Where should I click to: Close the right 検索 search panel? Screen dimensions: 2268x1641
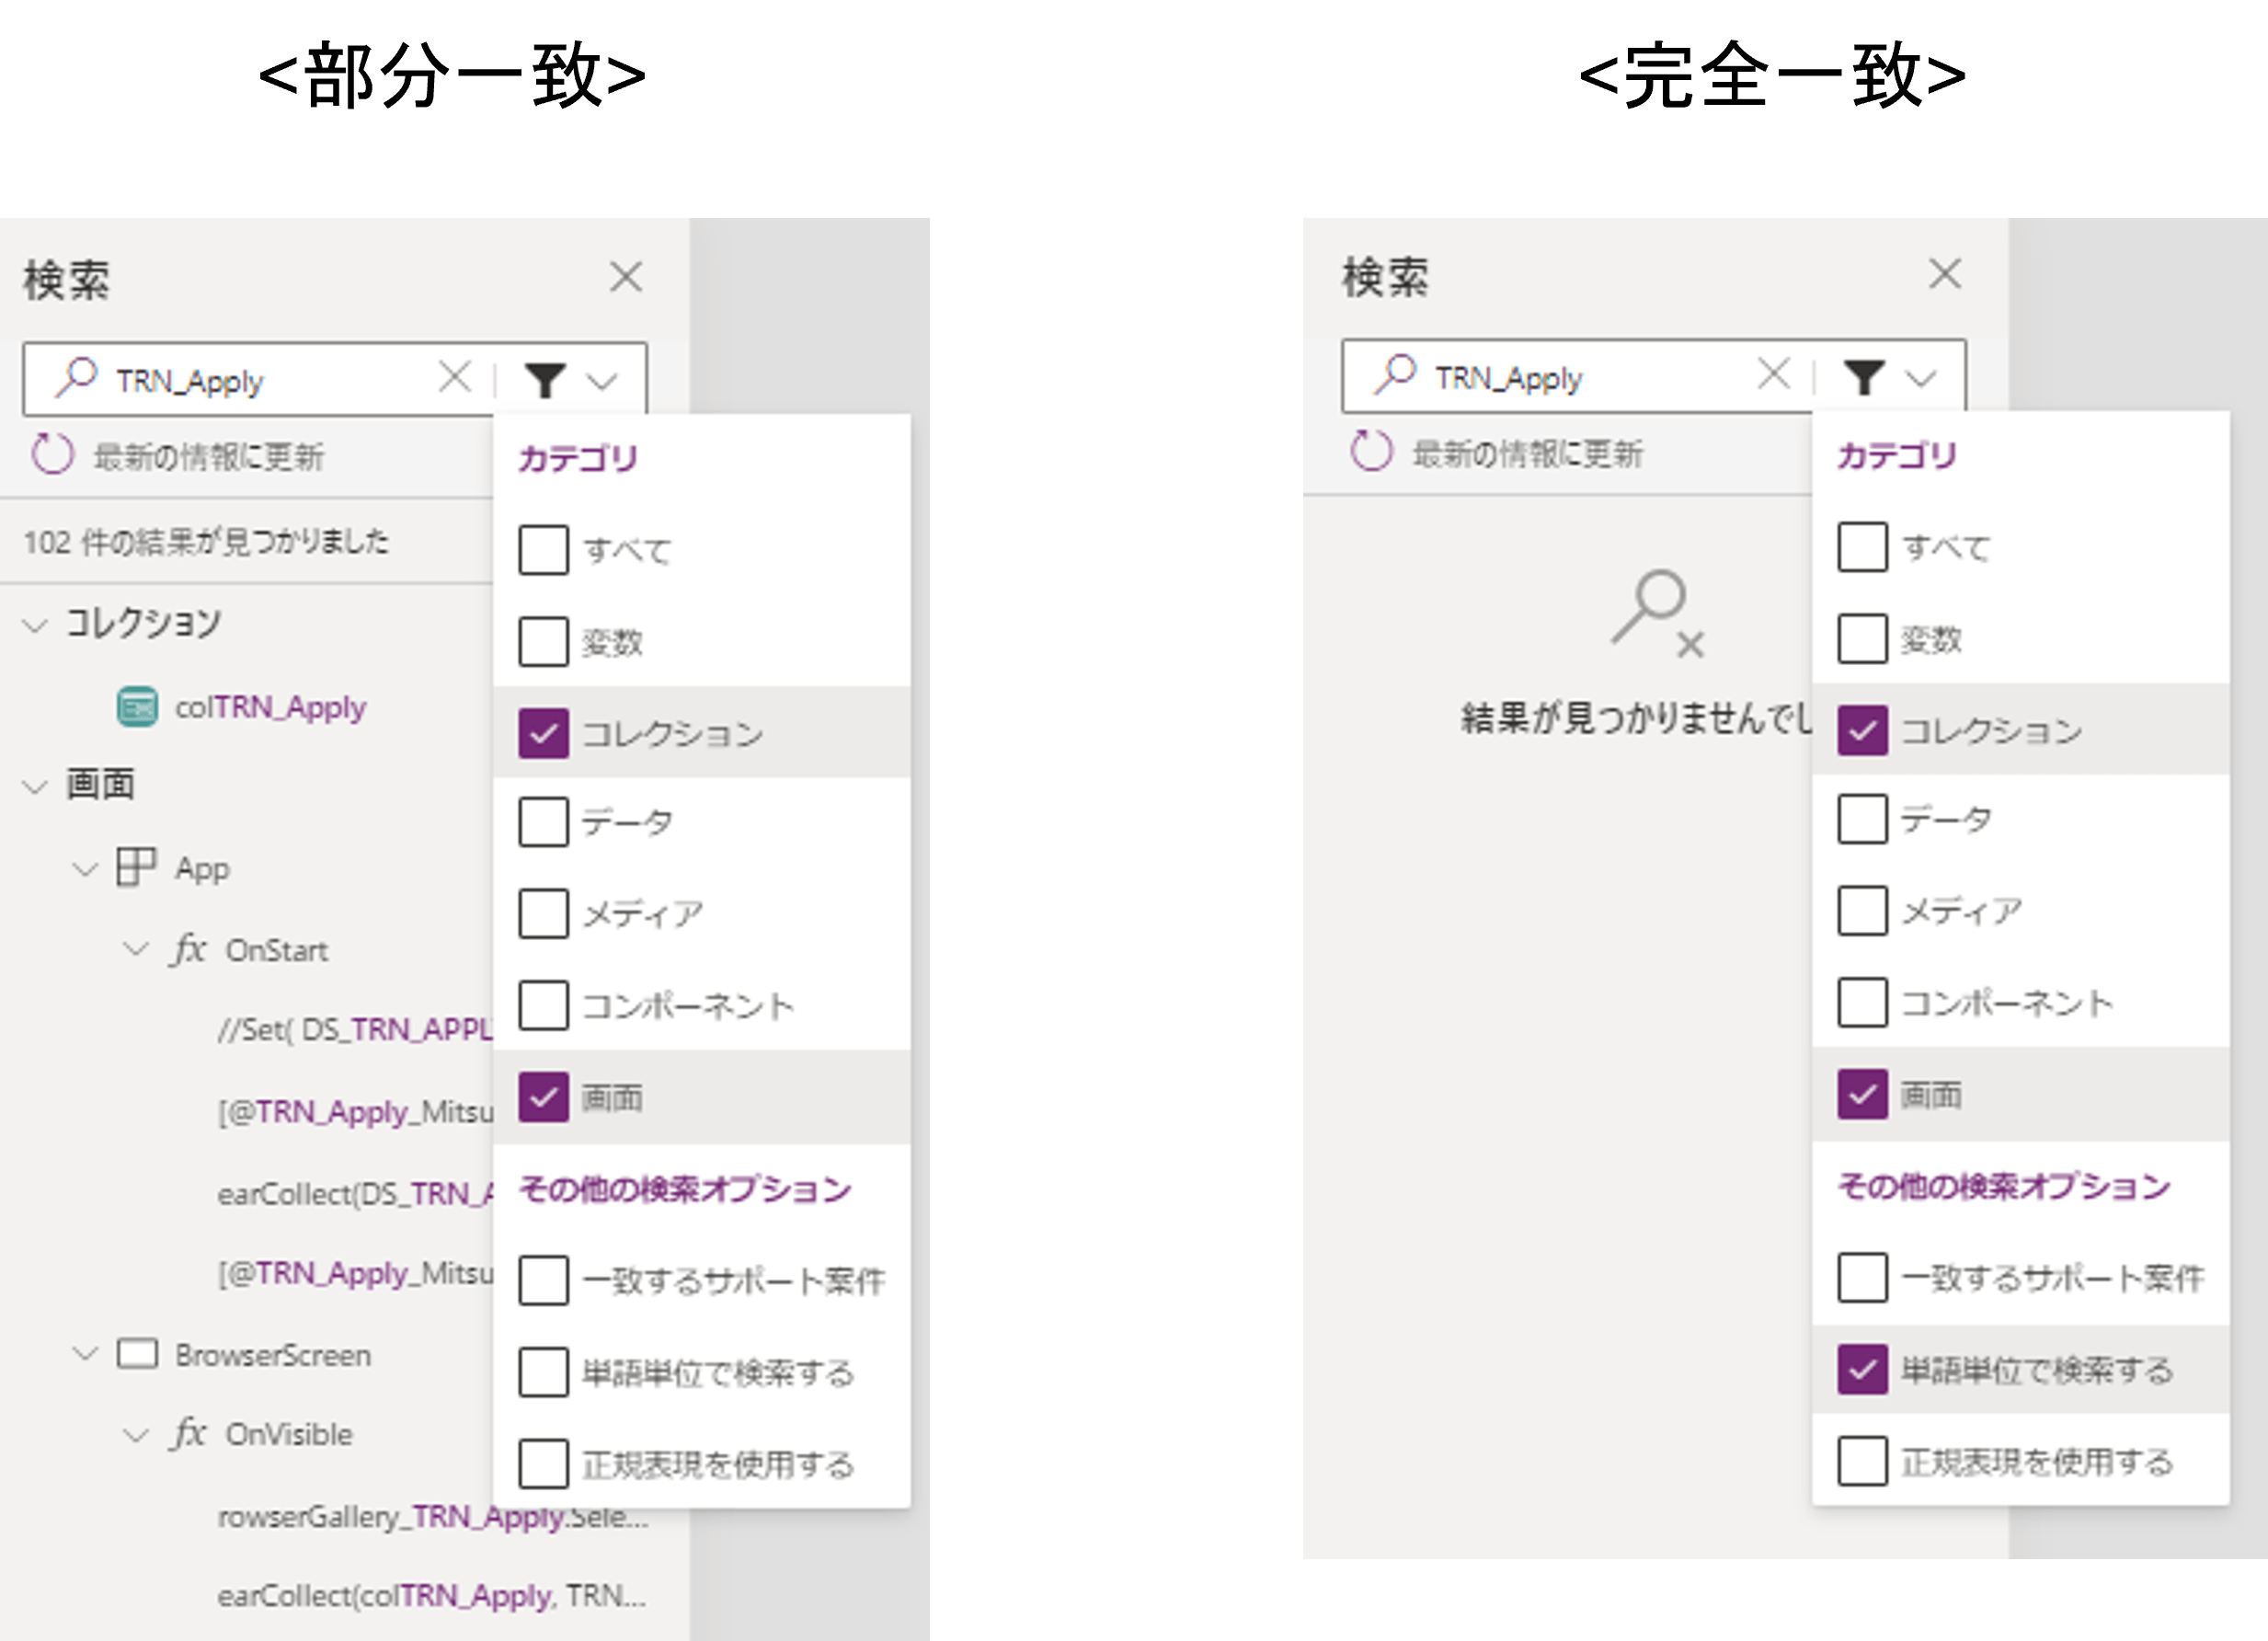1945,274
